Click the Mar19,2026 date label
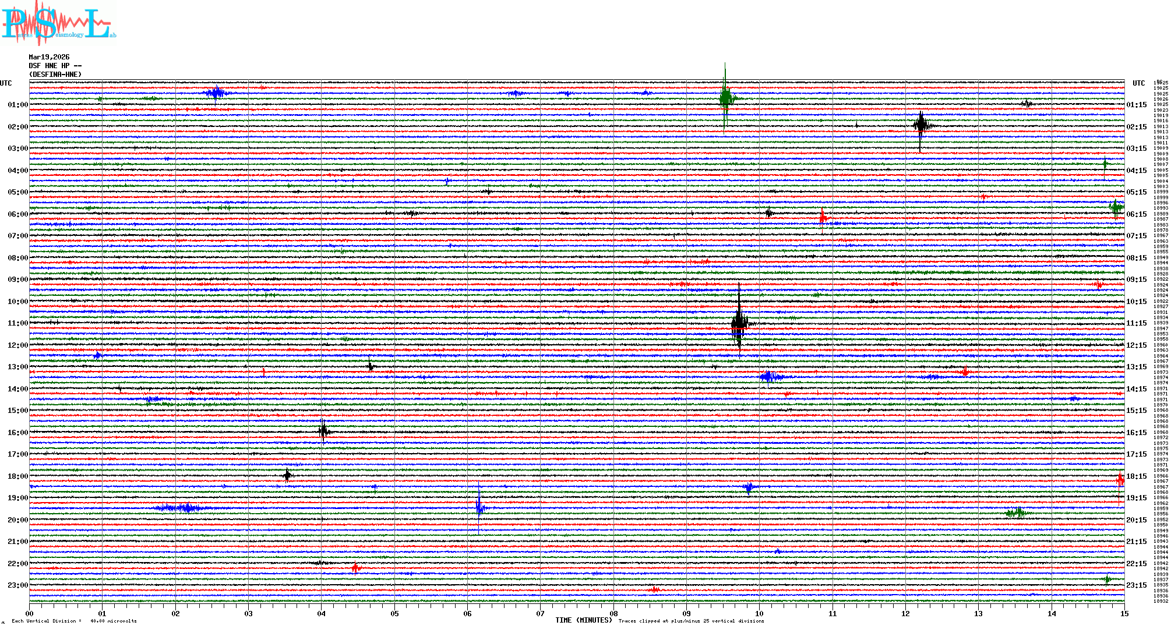The image size is (1171, 629). [49, 57]
